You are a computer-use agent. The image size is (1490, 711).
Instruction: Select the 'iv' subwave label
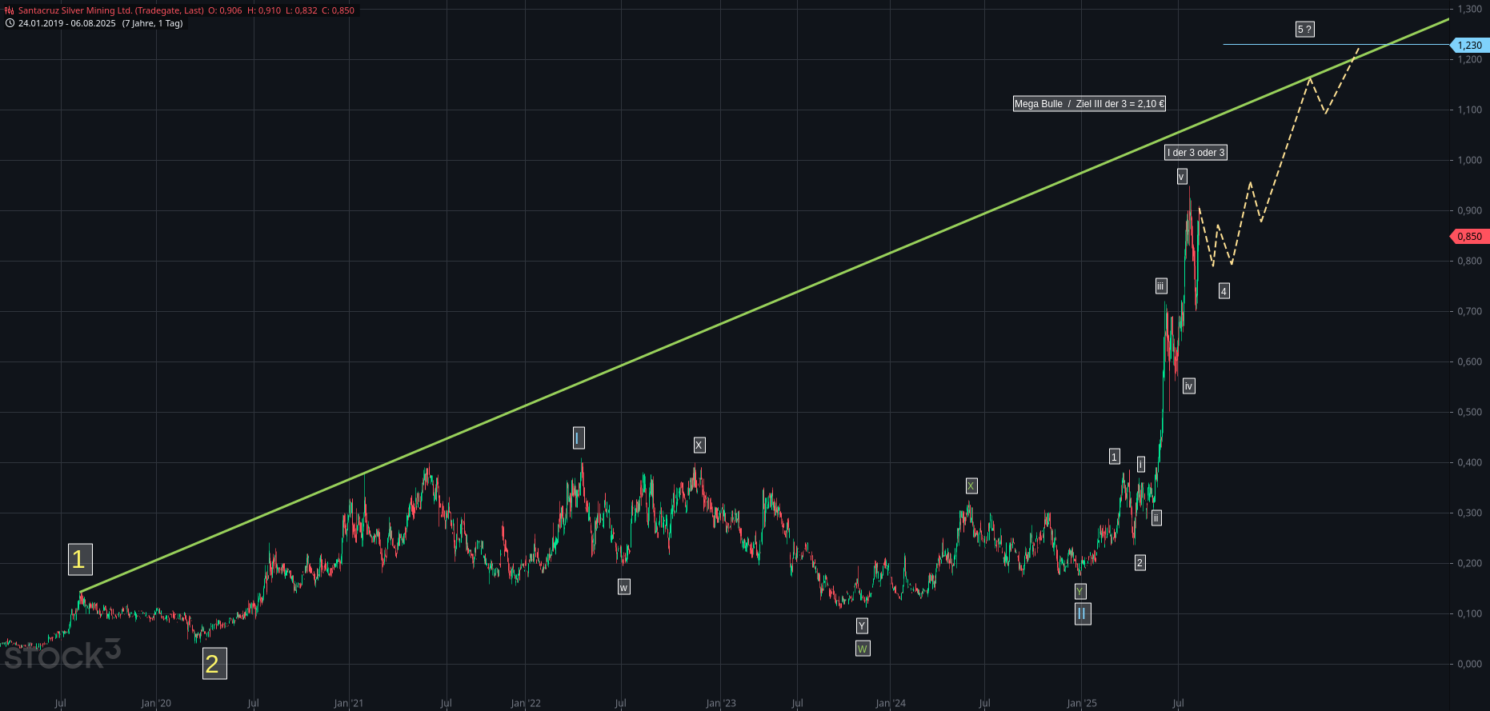1188,386
